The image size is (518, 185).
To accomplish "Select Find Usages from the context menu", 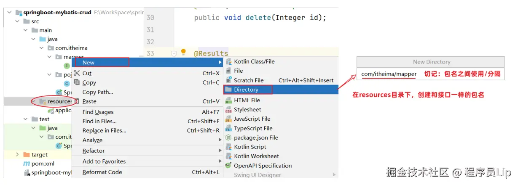I will [98, 112].
